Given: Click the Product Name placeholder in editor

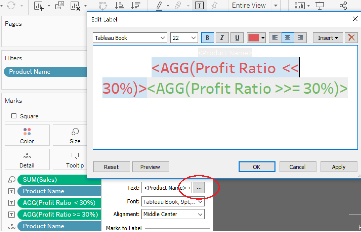Looking at the screenshot, I should pos(225,53).
